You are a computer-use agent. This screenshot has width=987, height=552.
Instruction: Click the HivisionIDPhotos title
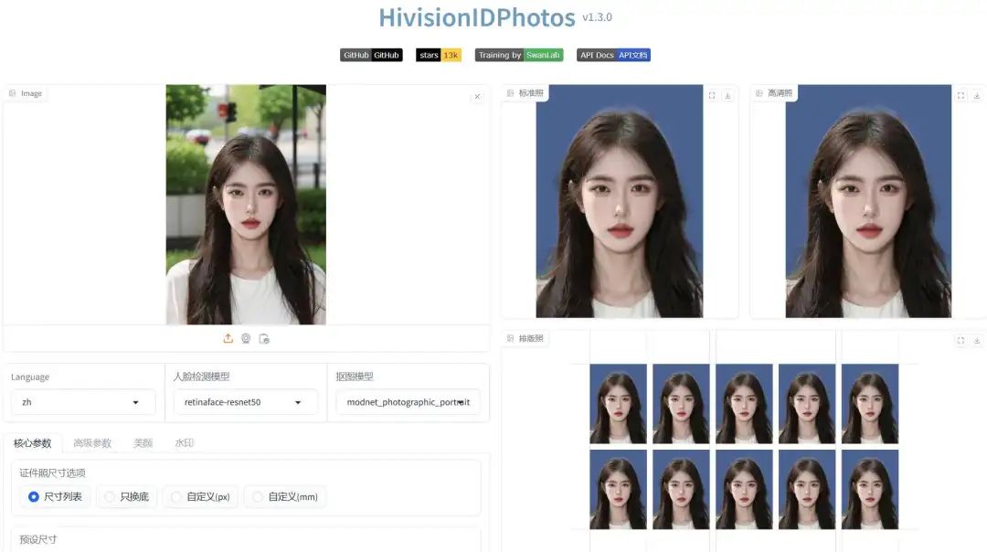[477, 17]
